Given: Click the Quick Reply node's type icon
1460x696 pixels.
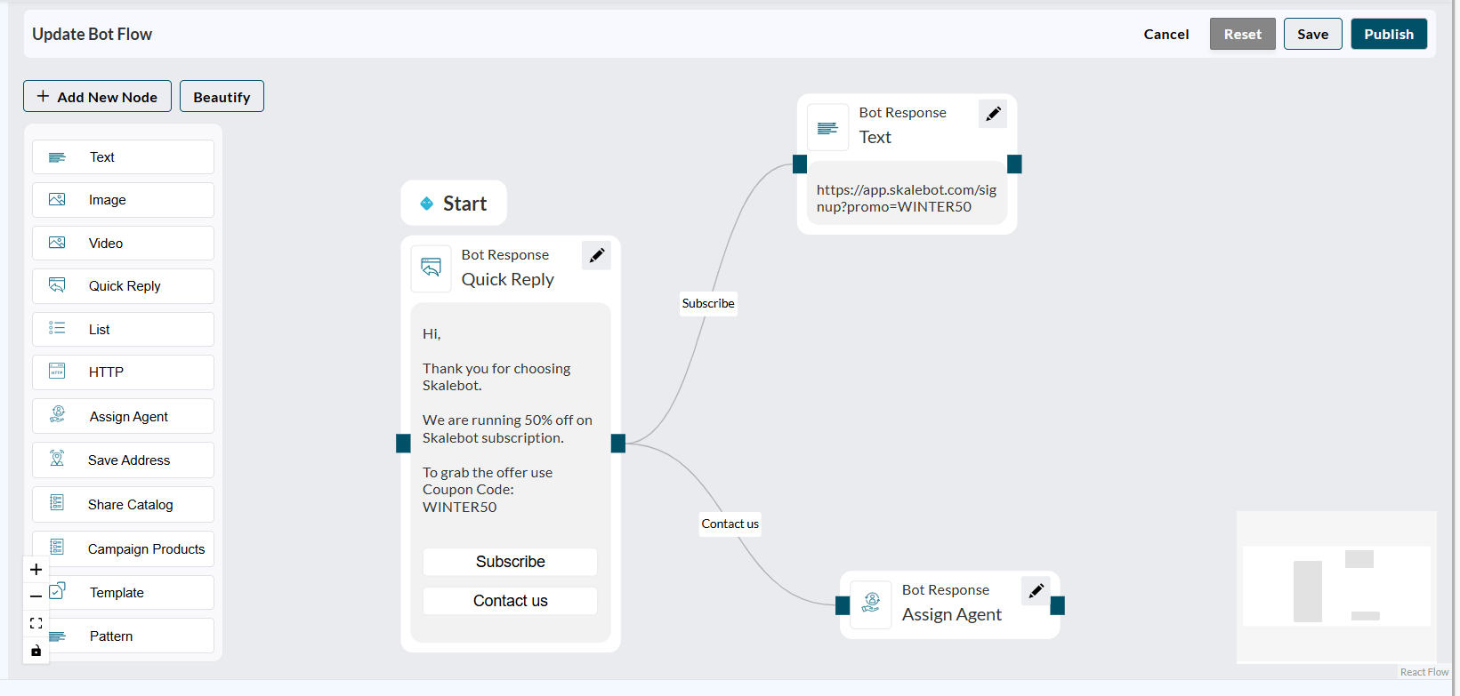Looking at the screenshot, I should tap(432, 268).
